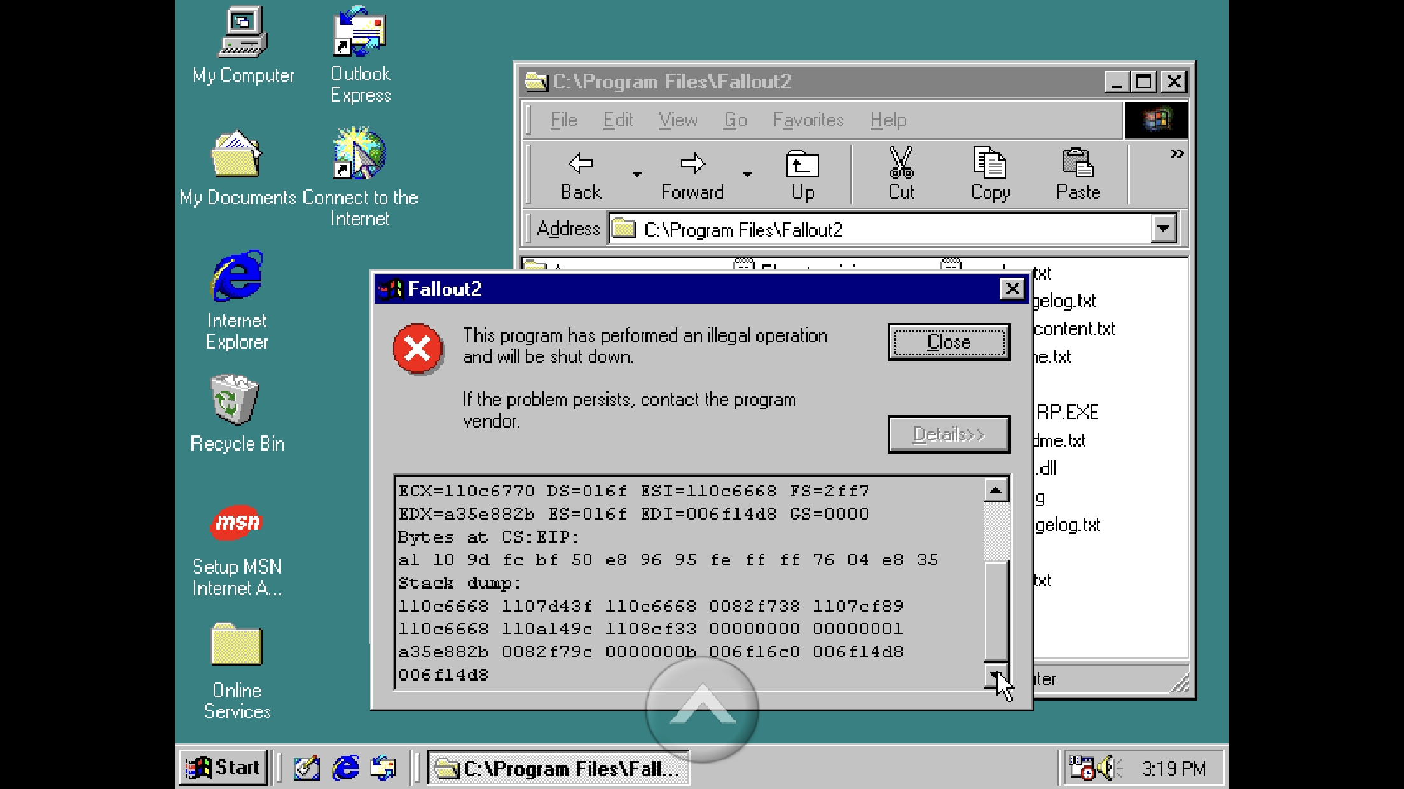Click the Address path field
The image size is (1404, 789).
(880, 229)
